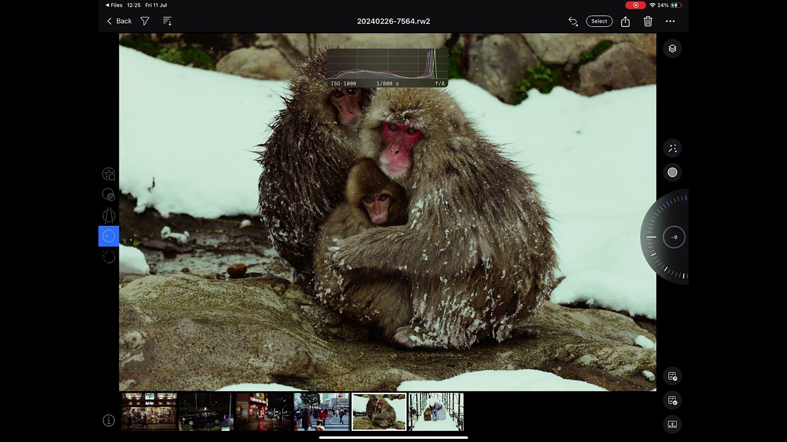Select the red-lit night street thumbnail

click(263, 411)
